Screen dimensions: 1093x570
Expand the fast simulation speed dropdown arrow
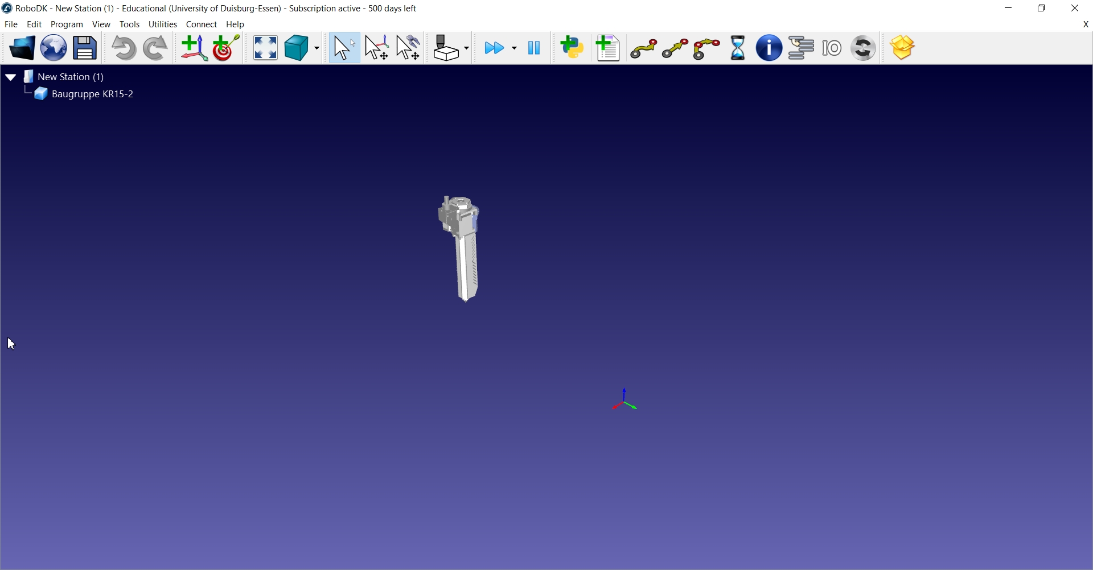tap(515, 49)
